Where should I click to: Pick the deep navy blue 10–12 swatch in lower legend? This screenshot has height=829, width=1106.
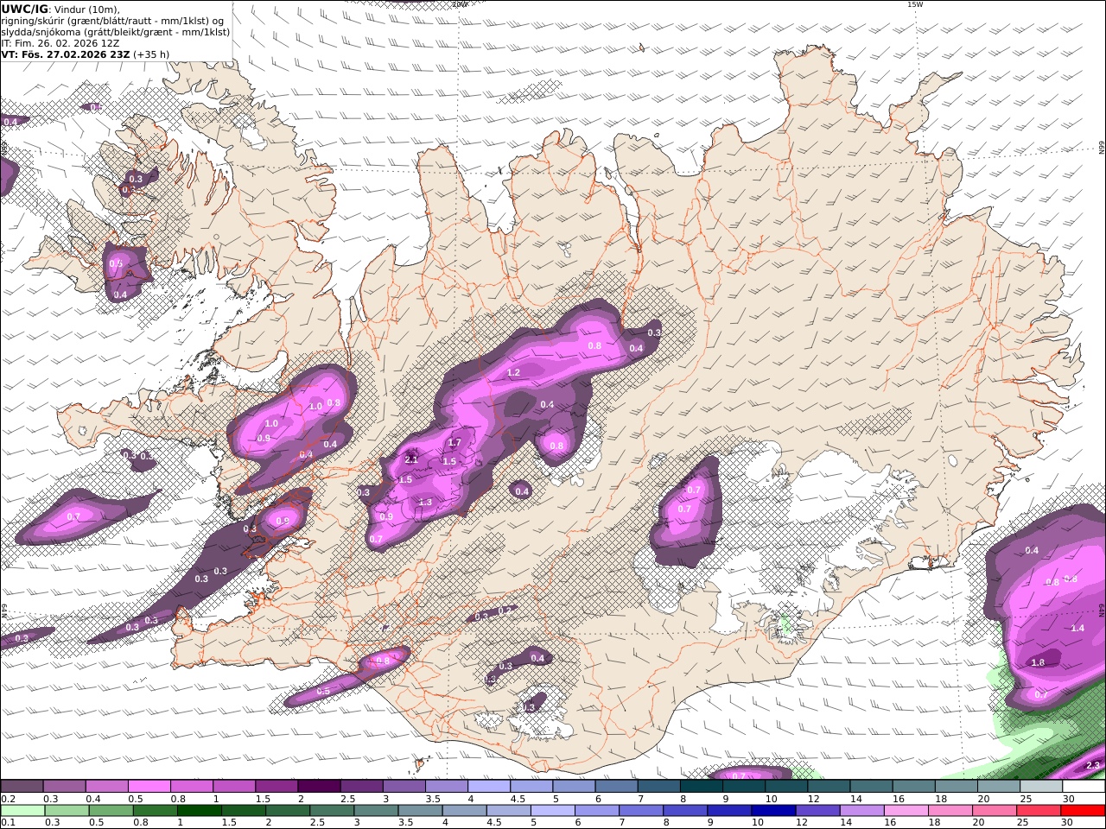[x=774, y=810]
